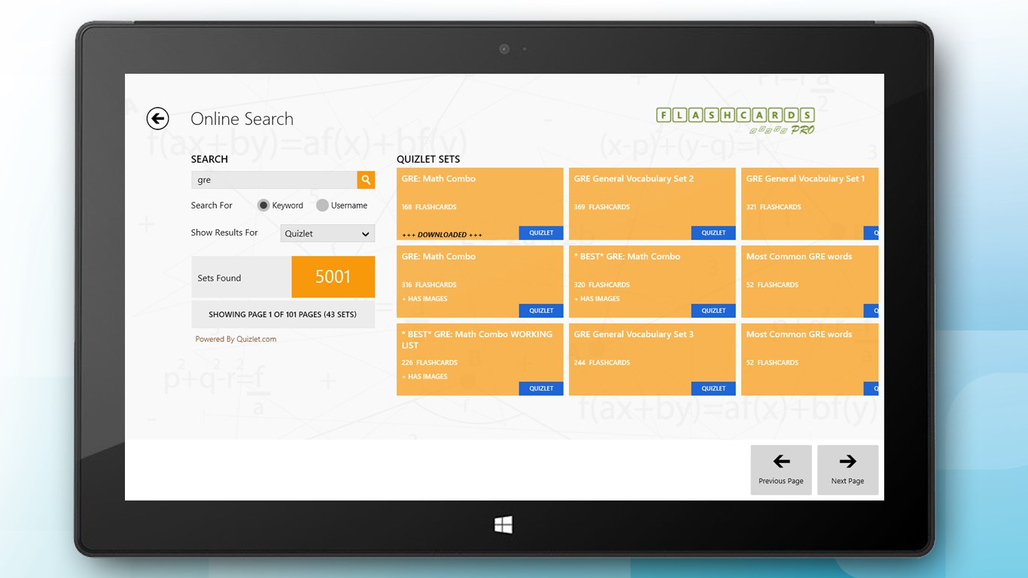Click the back arrow to leave Online Search

click(157, 118)
